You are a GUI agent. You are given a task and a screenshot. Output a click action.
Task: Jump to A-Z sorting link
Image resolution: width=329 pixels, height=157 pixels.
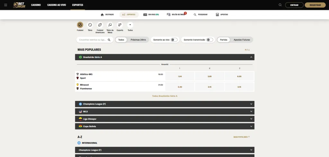coord(247,50)
